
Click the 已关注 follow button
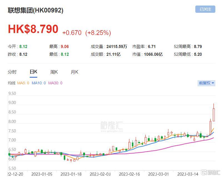(205, 9)
